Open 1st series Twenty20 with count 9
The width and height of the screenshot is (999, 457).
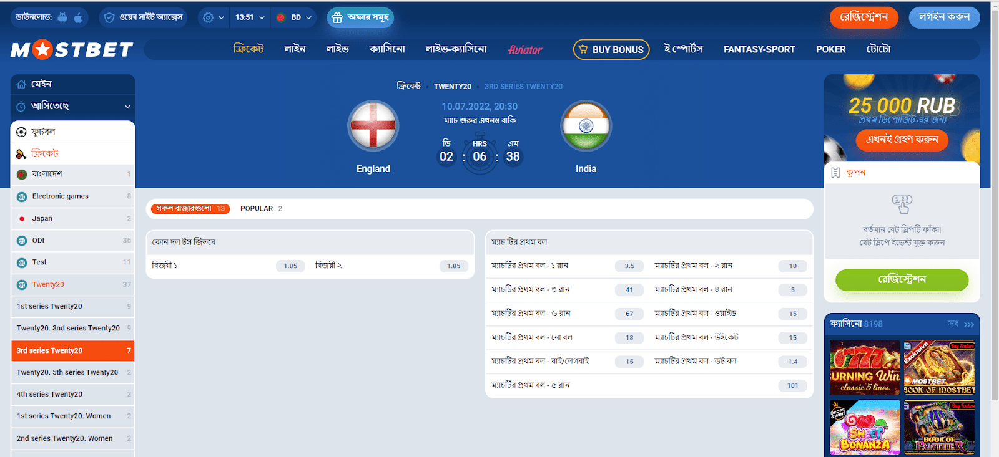pyautogui.click(x=73, y=306)
